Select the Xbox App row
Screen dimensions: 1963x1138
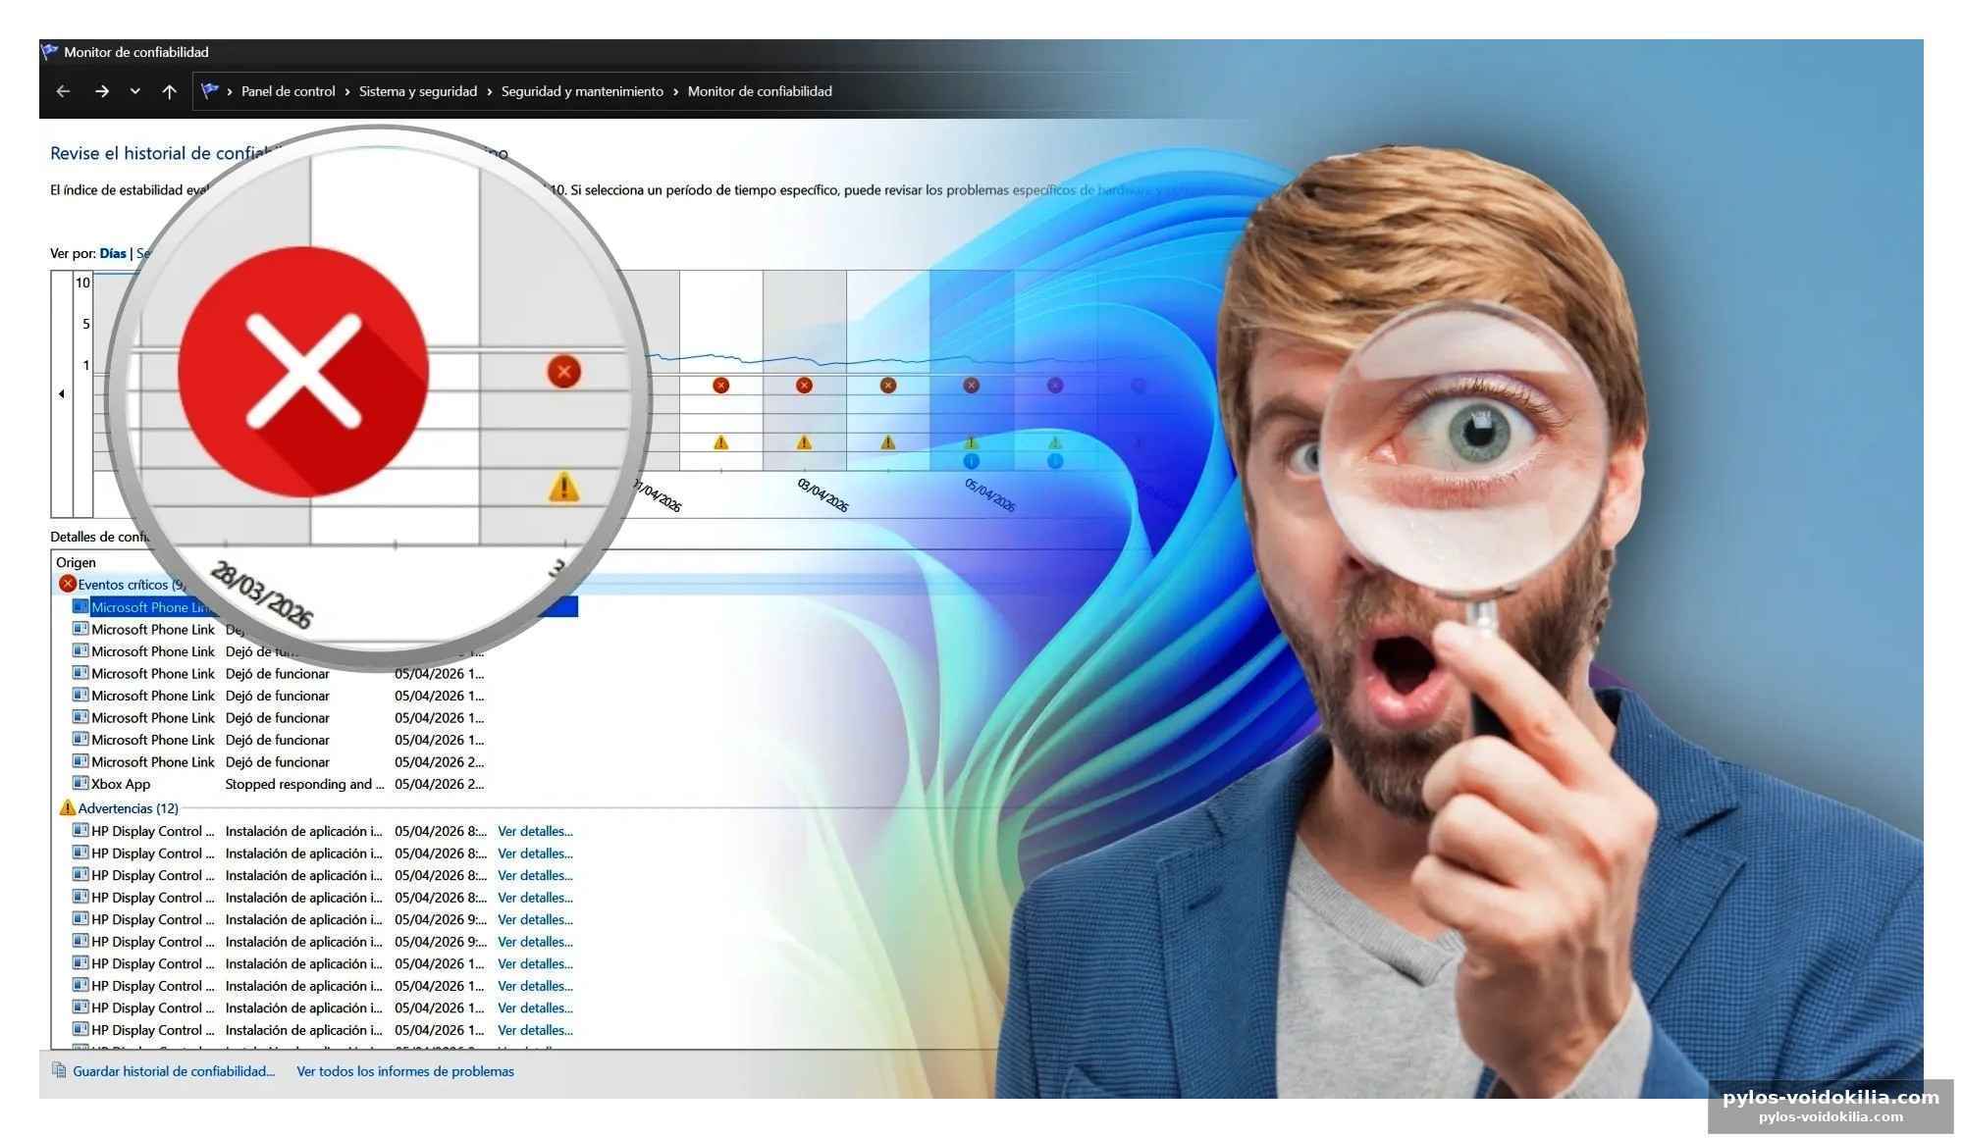pyautogui.click(x=278, y=784)
